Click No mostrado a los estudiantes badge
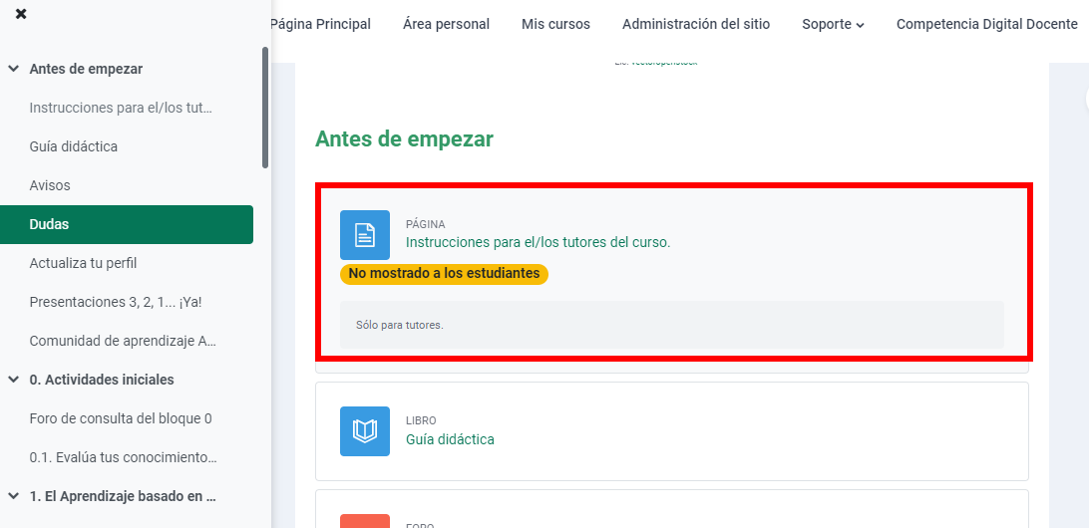Viewport: 1089px width, 528px height. [x=444, y=274]
